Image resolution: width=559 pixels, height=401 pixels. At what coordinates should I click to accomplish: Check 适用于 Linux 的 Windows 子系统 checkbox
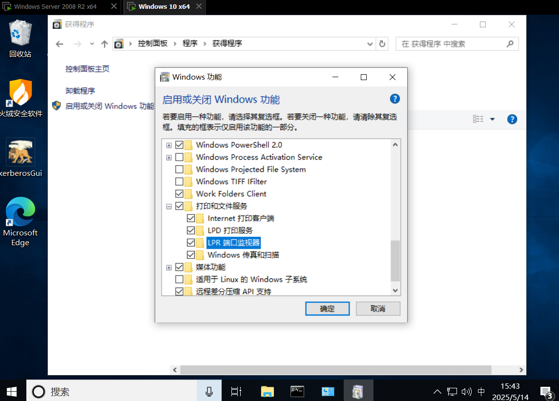(x=179, y=279)
